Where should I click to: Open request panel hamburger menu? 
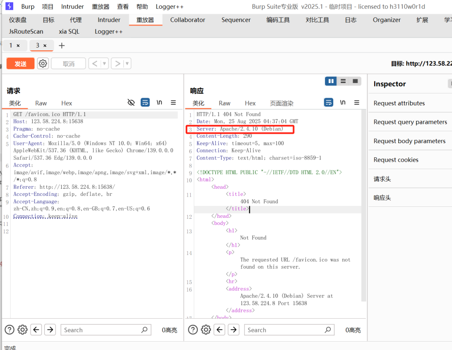pyautogui.click(x=173, y=103)
